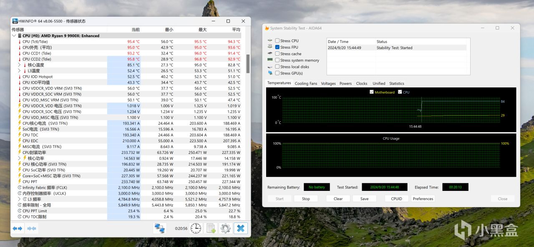Enable the Stress cache checkbox
Screen dimensions: 534x247
tap(277, 54)
